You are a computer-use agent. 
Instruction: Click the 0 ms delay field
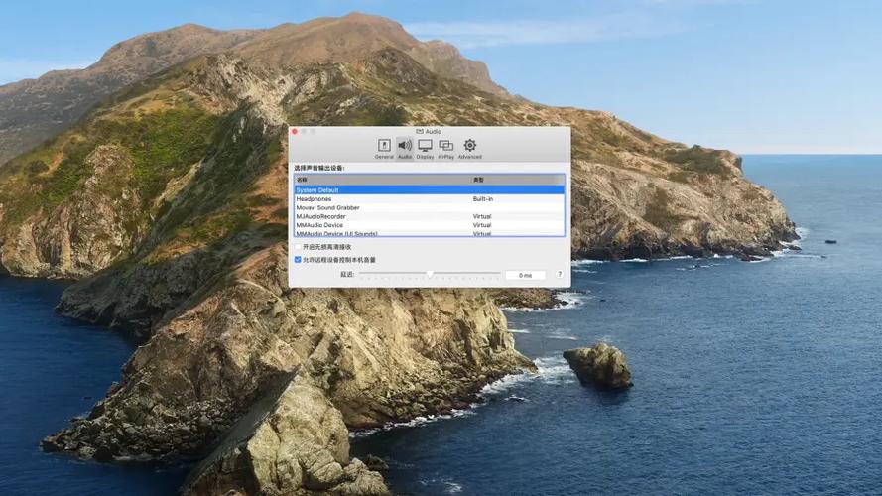tap(525, 275)
